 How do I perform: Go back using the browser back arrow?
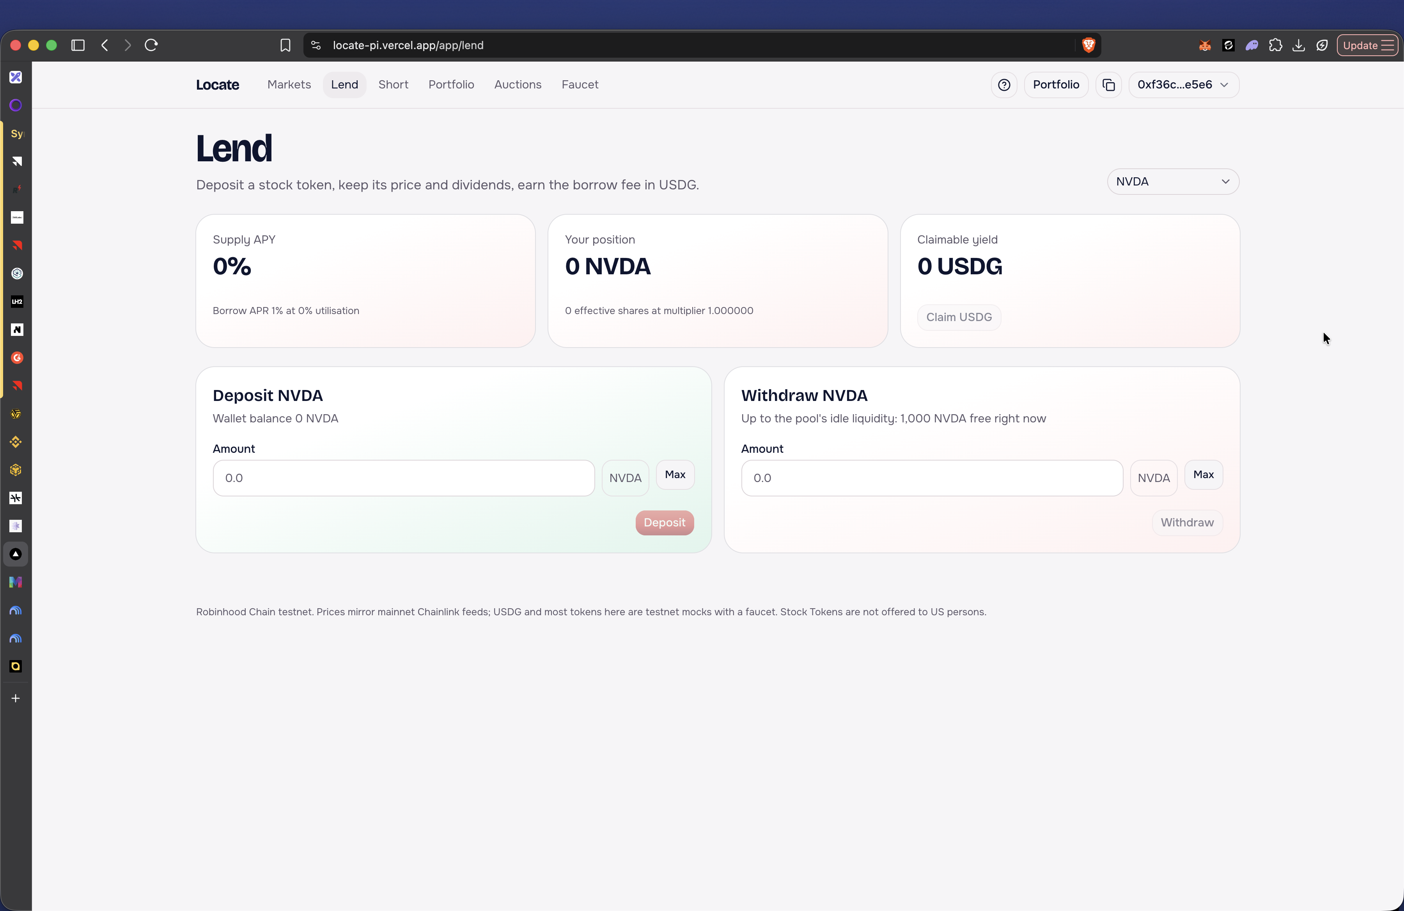pyautogui.click(x=105, y=45)
